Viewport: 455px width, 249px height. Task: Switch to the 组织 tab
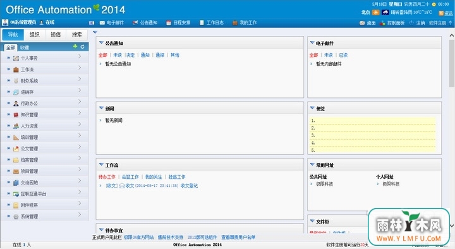coord(34,35)
